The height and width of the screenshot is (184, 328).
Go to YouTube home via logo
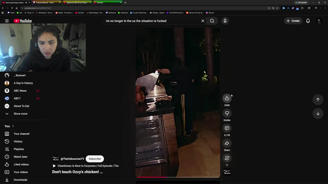coord(23,21)
